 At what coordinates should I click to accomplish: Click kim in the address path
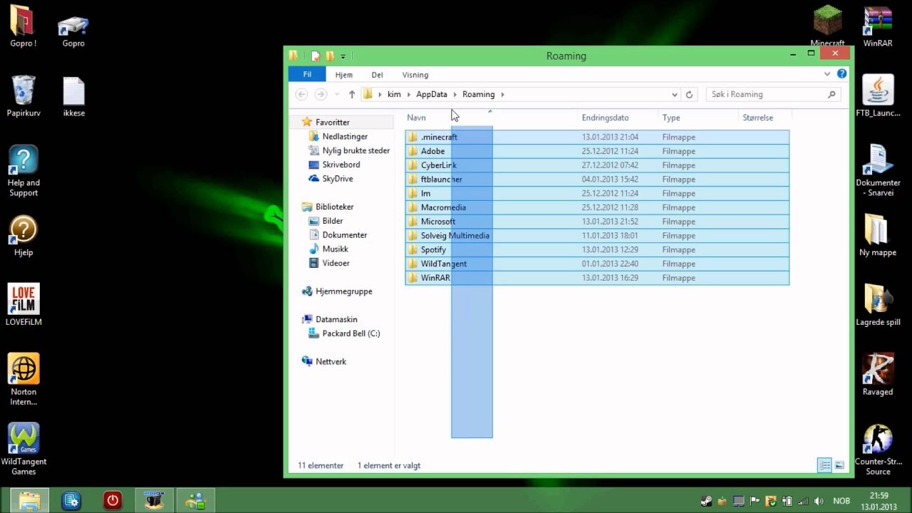point(394,94)
